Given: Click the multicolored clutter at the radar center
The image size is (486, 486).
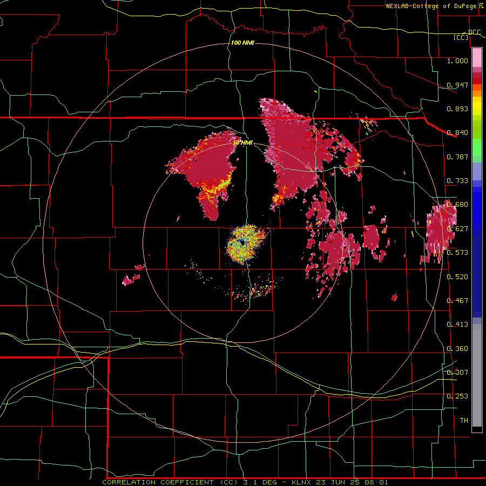Looking at the screenshot, I should pos(246,244).
